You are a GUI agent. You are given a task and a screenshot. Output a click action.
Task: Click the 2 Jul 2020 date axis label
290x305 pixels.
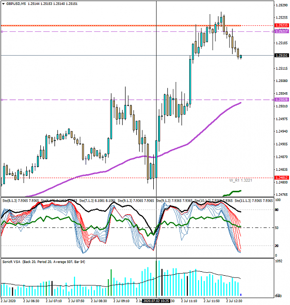(x=8, y=301)
